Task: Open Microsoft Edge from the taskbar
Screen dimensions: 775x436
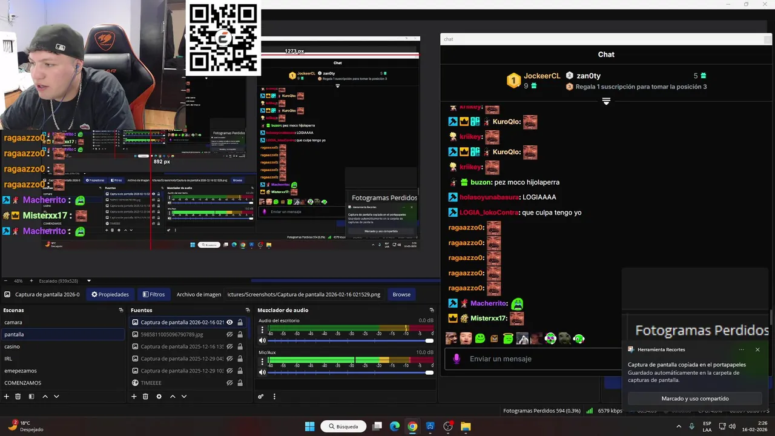Action: (395, 426)
